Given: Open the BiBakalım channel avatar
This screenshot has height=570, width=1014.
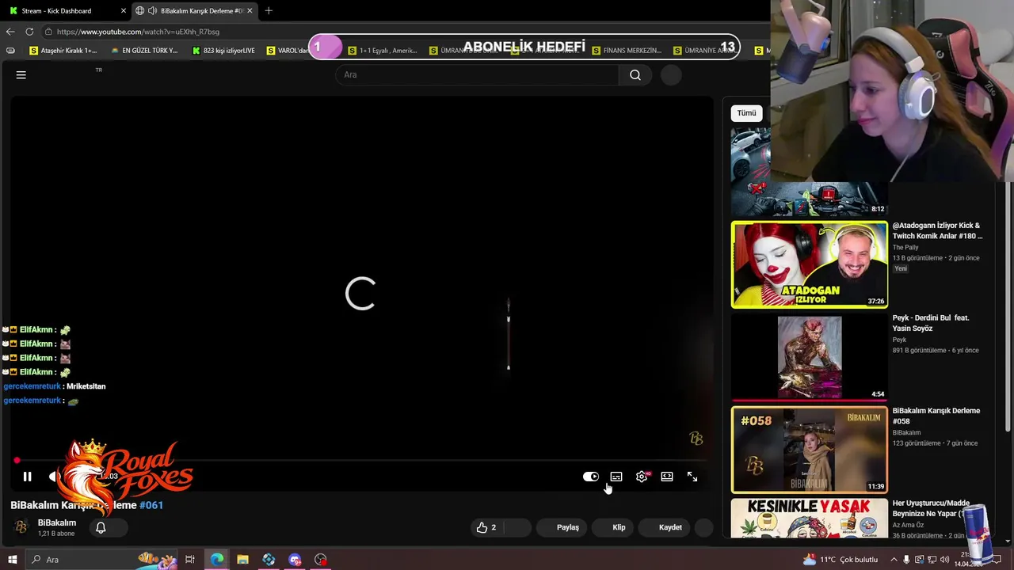Looking at the screenshot, I should [x=21, y=526].
